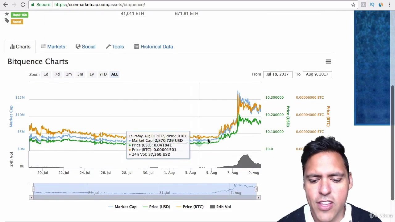The image size is (395, 222).
Task: Click the tag icon beside Asset
Action: pos(7,21)
